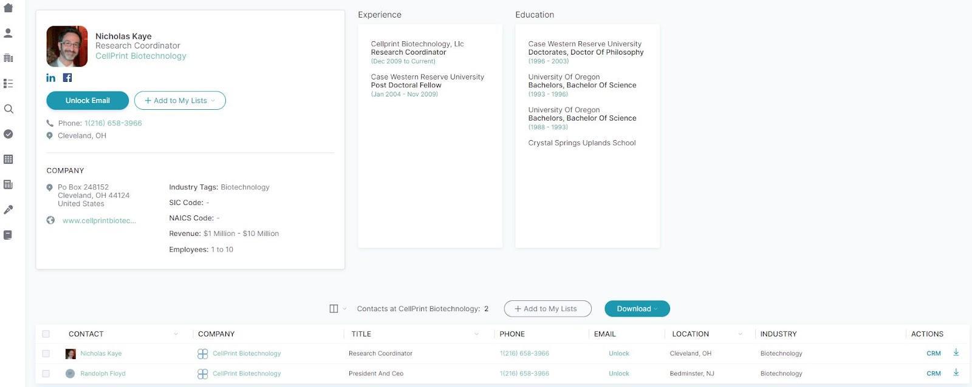Select the Cellprint Biotechnology, Llc experience entry

[417, 52]
